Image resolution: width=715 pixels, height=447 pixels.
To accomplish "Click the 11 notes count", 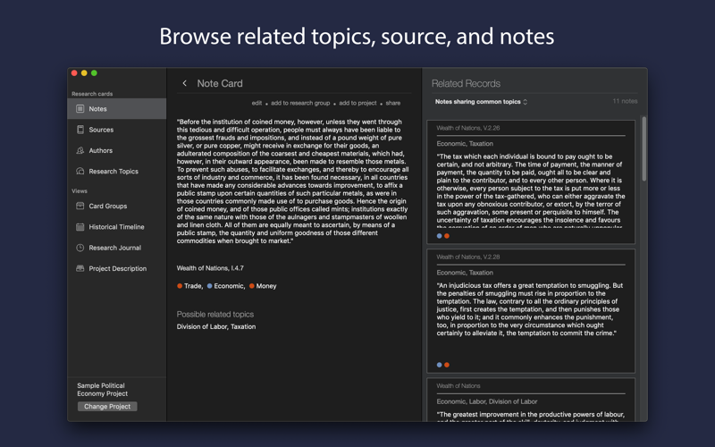I will click(625, 101).
